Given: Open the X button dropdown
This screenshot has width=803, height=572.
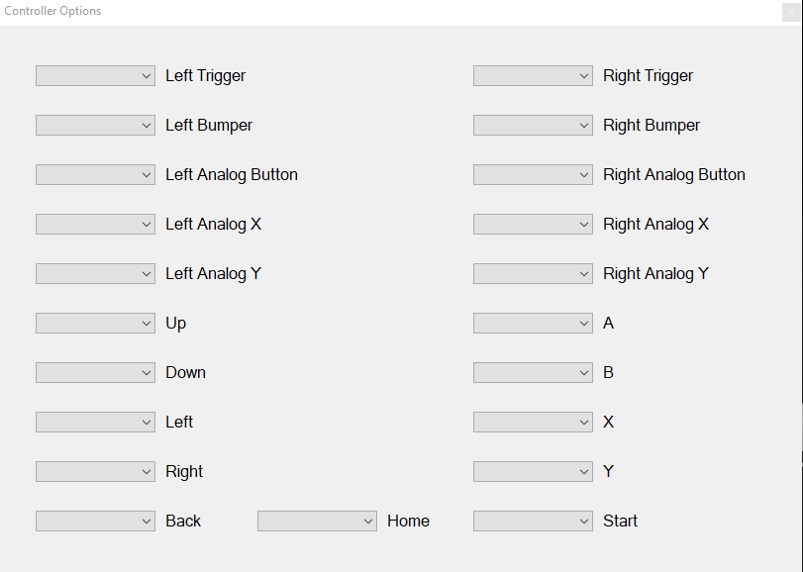Looking at the screenshot, I should 533,423.
